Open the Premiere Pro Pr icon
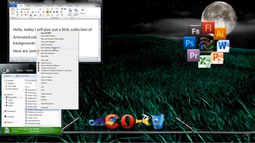 coord(193,56)
